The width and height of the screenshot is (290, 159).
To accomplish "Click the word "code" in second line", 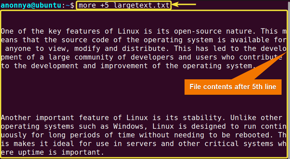I will (x=101, y=40).
